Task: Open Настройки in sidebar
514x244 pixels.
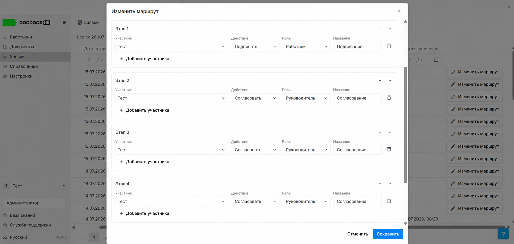Action: click(x=35, y=76)
